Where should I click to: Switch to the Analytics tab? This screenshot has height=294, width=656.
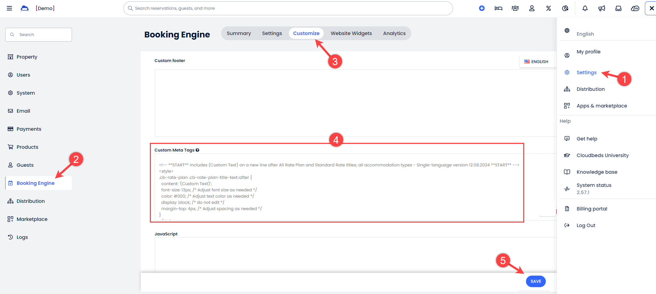point(394,33)
